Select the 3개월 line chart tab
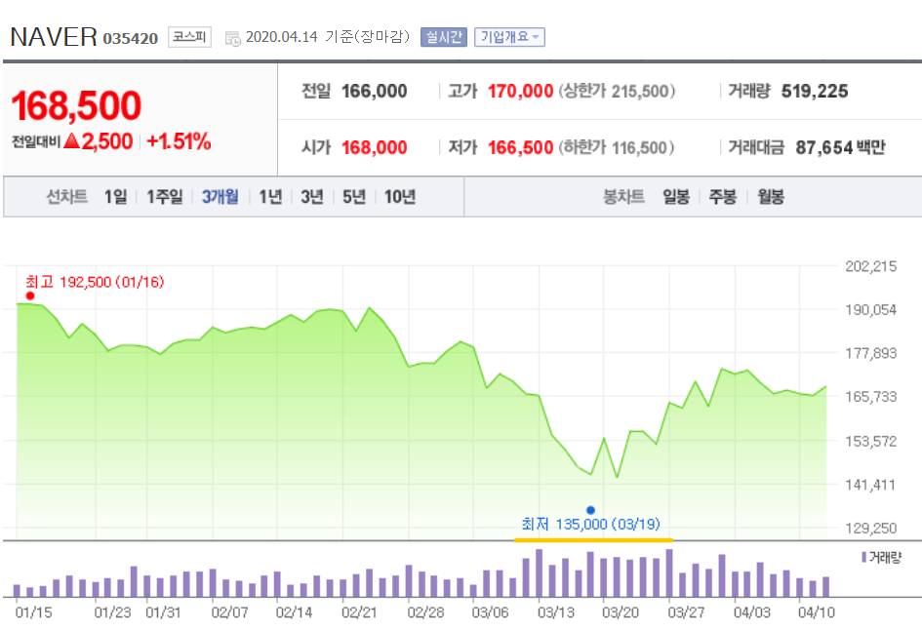Image resolution: width=922 pixels, height=631 pixels. pyautogui.click(x=220, y=196)
